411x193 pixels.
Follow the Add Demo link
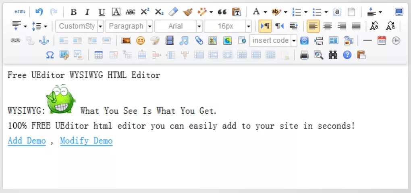click(27, 141)
